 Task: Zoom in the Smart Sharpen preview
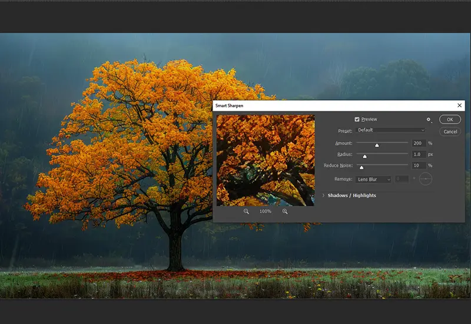(x=285, y=211)
